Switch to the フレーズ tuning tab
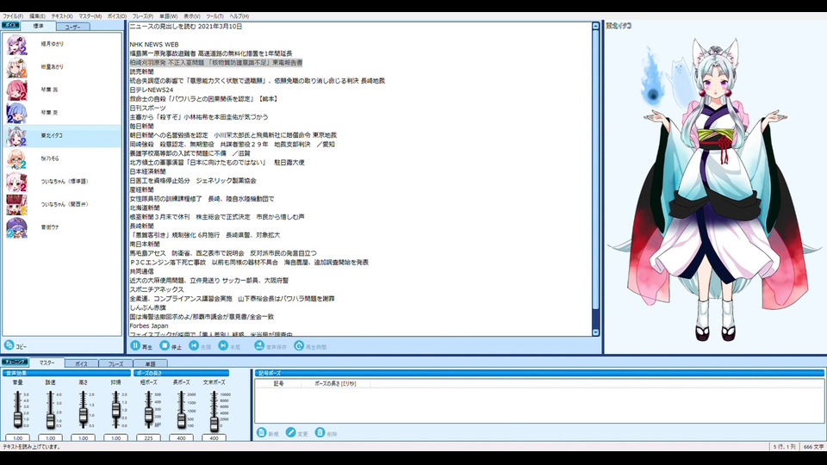Screen dimensions: 827x465 pyautogui.click(x=116, y=363)
